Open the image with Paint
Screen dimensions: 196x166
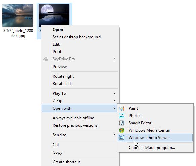coord(155,108)
